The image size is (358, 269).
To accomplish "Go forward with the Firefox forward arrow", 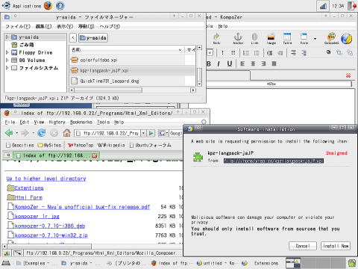I will tap(25, 133).
